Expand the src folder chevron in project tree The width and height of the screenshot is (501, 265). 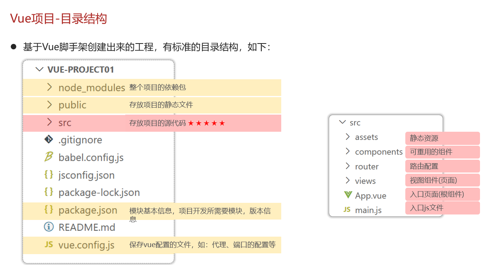(x=49, y=122)
